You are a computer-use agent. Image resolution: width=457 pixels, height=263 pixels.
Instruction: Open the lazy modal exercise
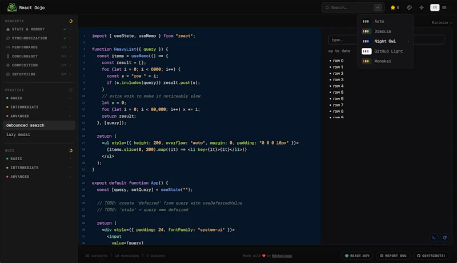tap(39, 135)
